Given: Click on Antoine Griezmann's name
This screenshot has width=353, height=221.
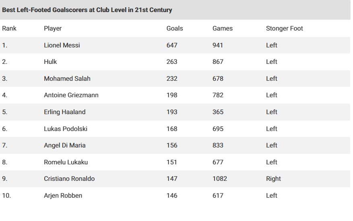Looking at the screenshot, I should [71, 95].
